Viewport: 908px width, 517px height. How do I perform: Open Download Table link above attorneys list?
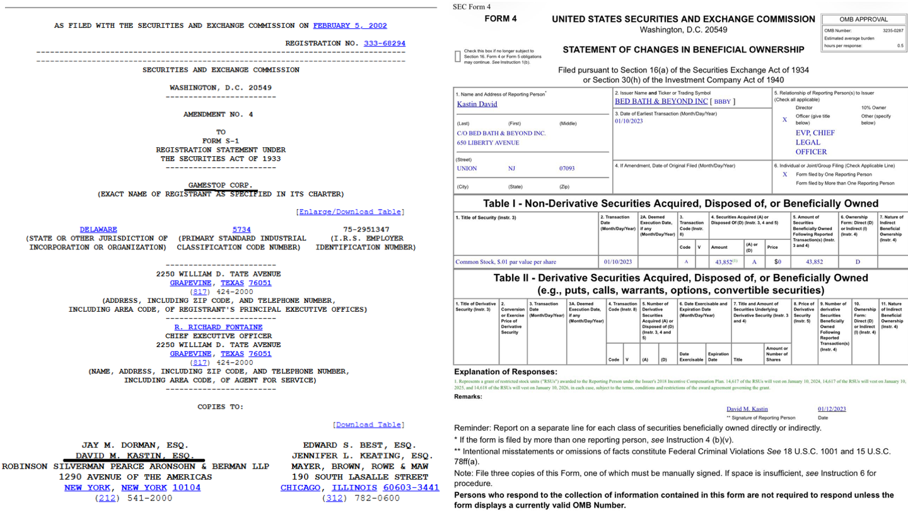(x=369, y=425)
